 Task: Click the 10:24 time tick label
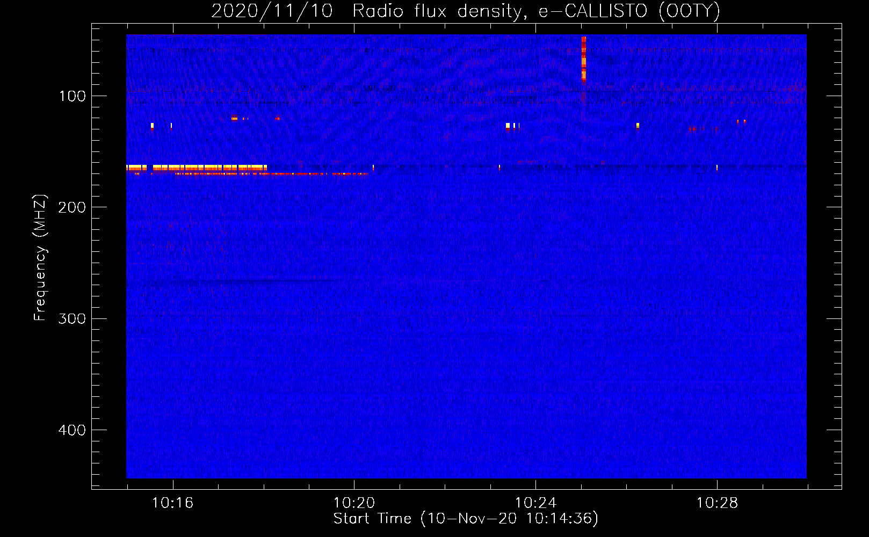click(x=535, y=503)
